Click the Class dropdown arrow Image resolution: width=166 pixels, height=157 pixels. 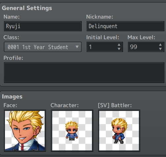point(77,47)
